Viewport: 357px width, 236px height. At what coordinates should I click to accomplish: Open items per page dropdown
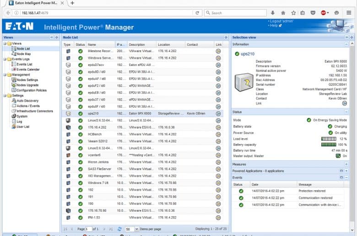[137, 229]
